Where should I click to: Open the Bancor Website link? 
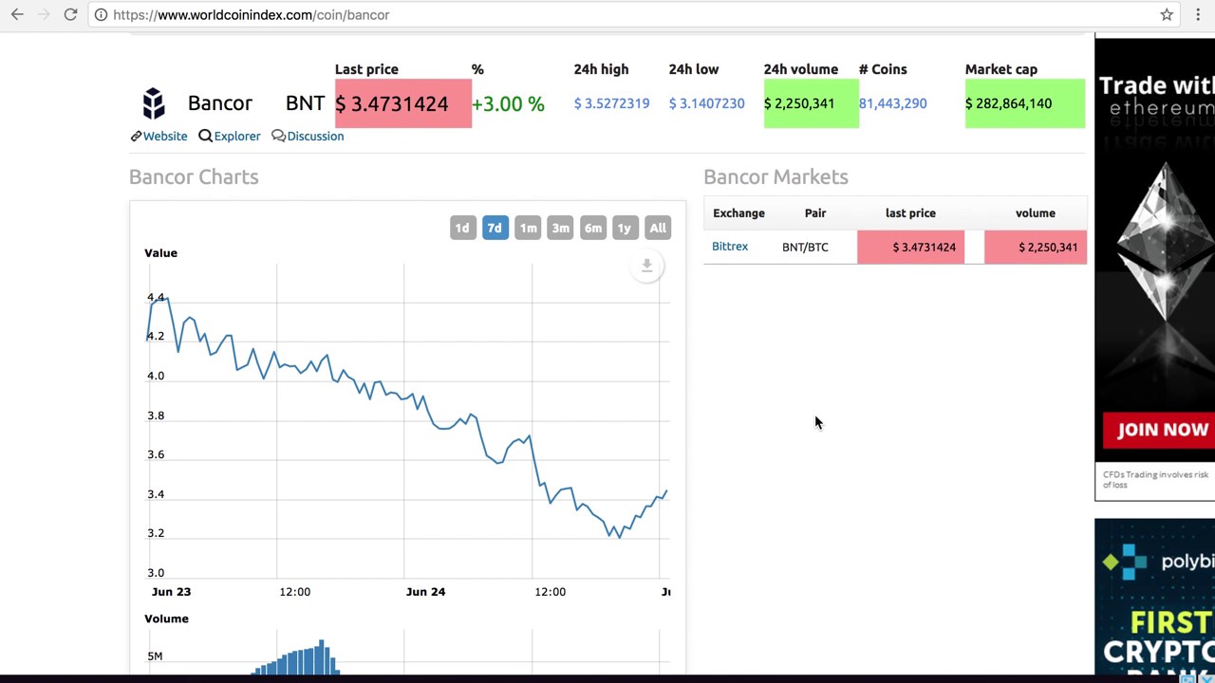click(x=165, y=136)
